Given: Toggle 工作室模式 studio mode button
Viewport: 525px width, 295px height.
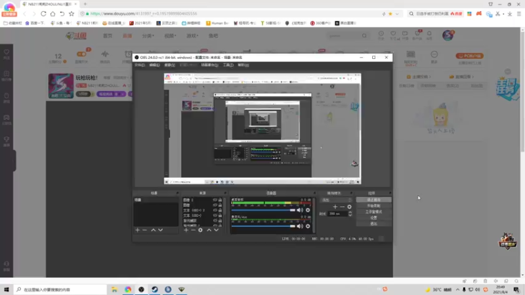Looking at the screenshot, I should coord(373,212).
